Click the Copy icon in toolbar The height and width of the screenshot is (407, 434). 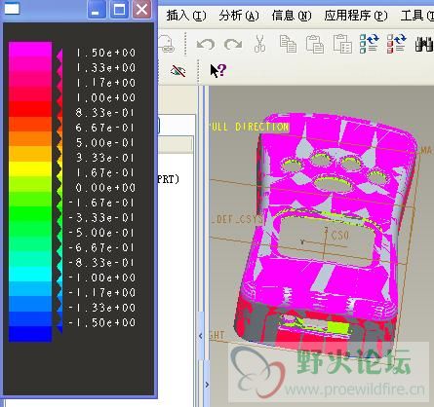pos(288,44)
